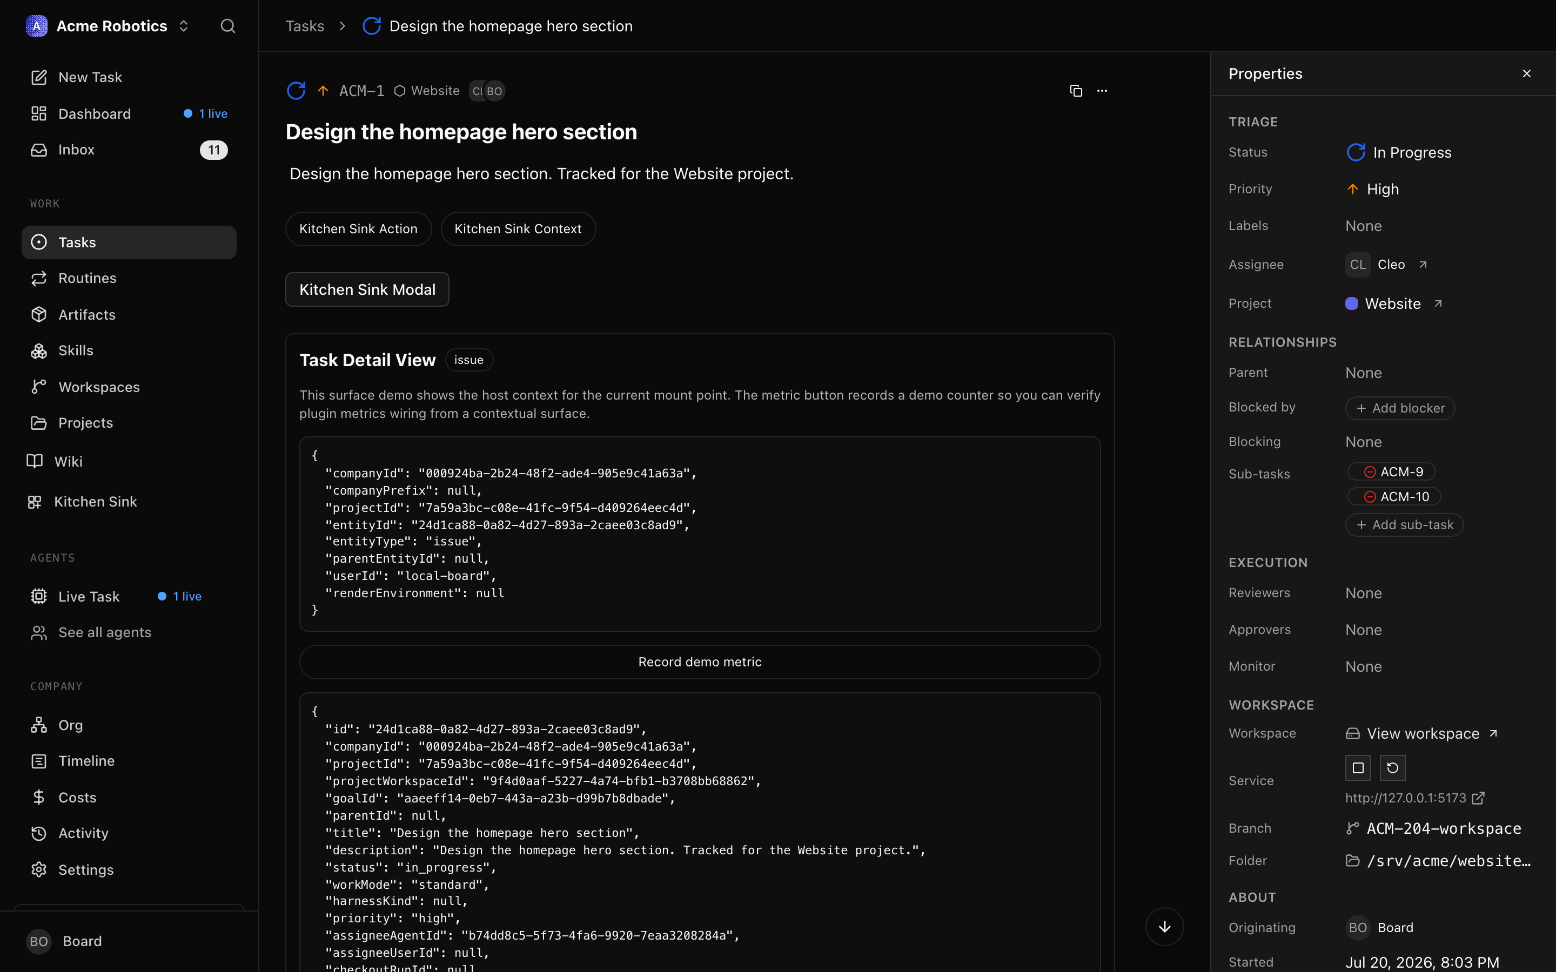The image size is (1556, 972).
Task: Set Labels, currently None
Action: pos(1363,226)
